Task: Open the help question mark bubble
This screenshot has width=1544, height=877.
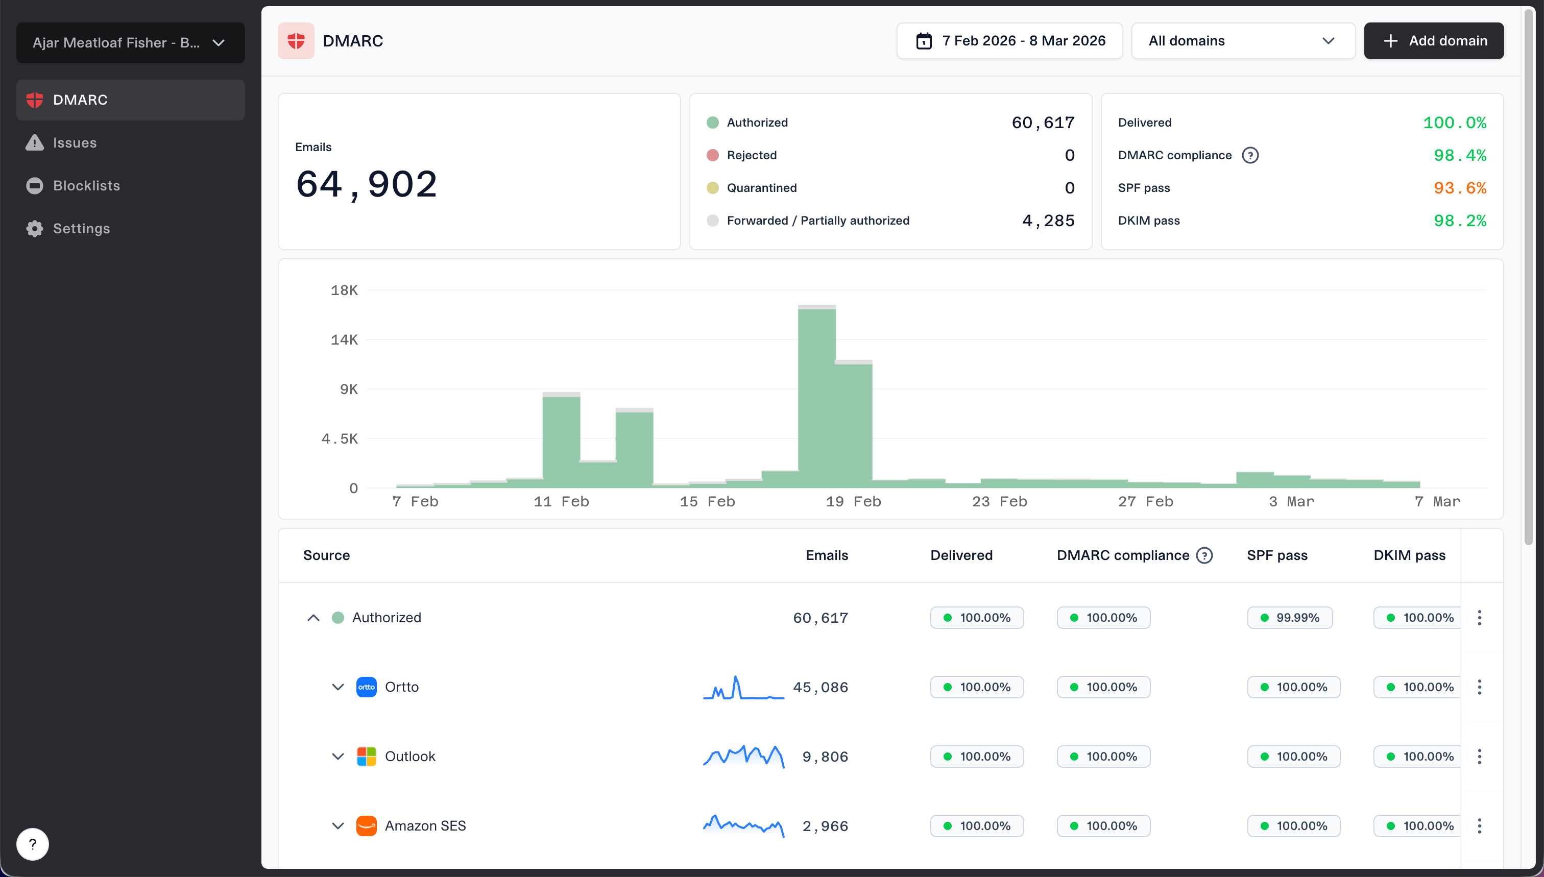Action: pyautogui.click(x=33, y=844)
